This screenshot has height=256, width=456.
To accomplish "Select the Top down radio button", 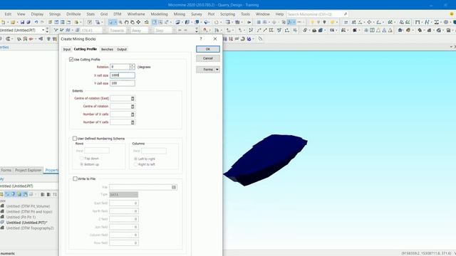I will pyautogui.click(x=82, y=159).
